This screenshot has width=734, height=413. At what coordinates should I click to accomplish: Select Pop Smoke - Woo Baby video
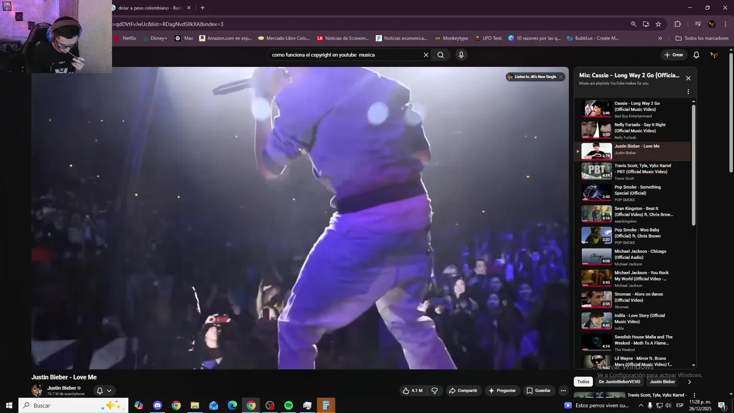point(634,236)
